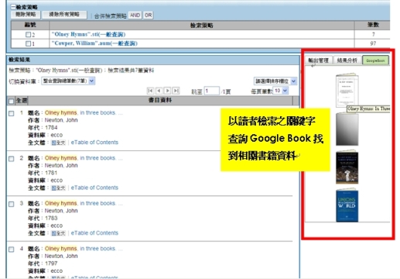This screenshot has width=400, height=279.
Task: Open 圖全文 full-text icon for result 3
Action: coord(58,233)
